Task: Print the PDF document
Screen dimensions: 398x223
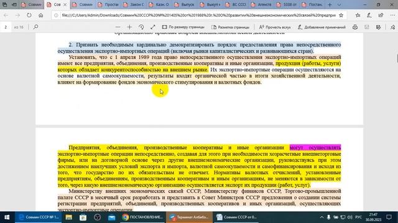Action: tap(355, 27)
